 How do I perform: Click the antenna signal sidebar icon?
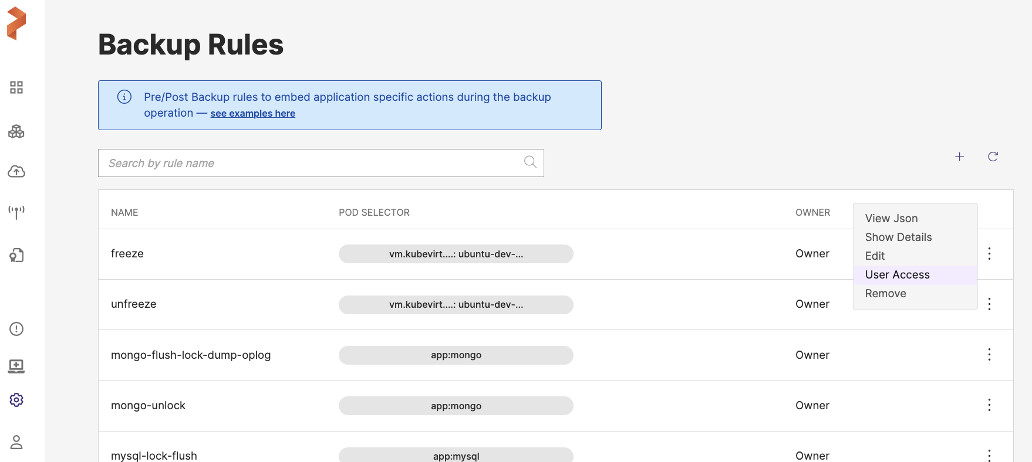coord(16,212)
